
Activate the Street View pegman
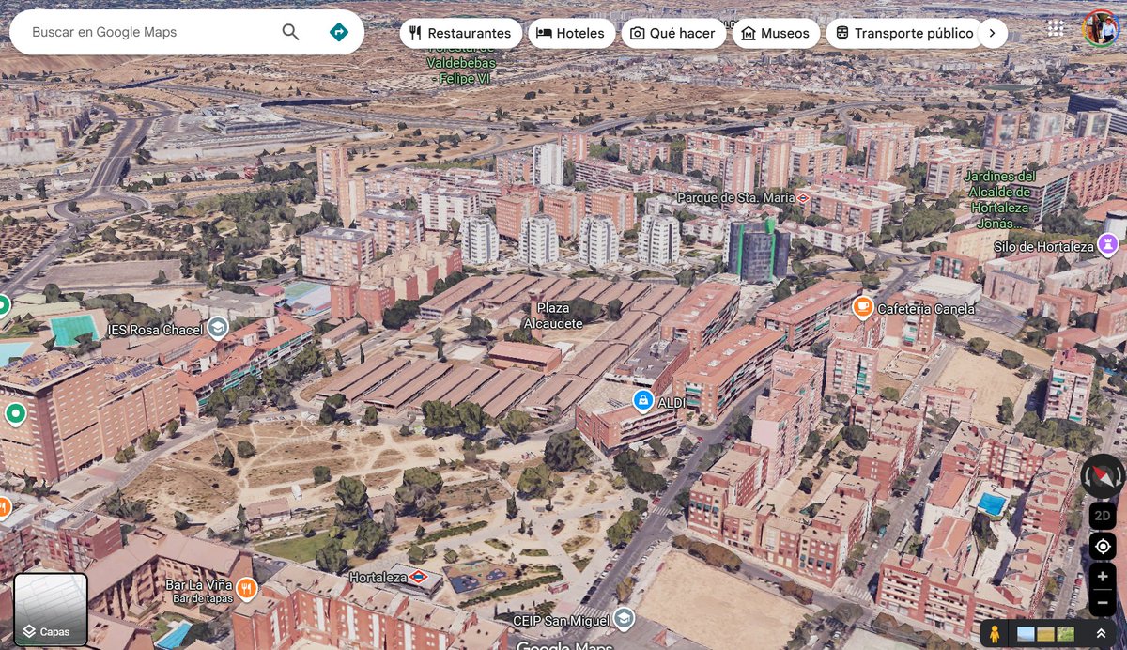[995, 634]
